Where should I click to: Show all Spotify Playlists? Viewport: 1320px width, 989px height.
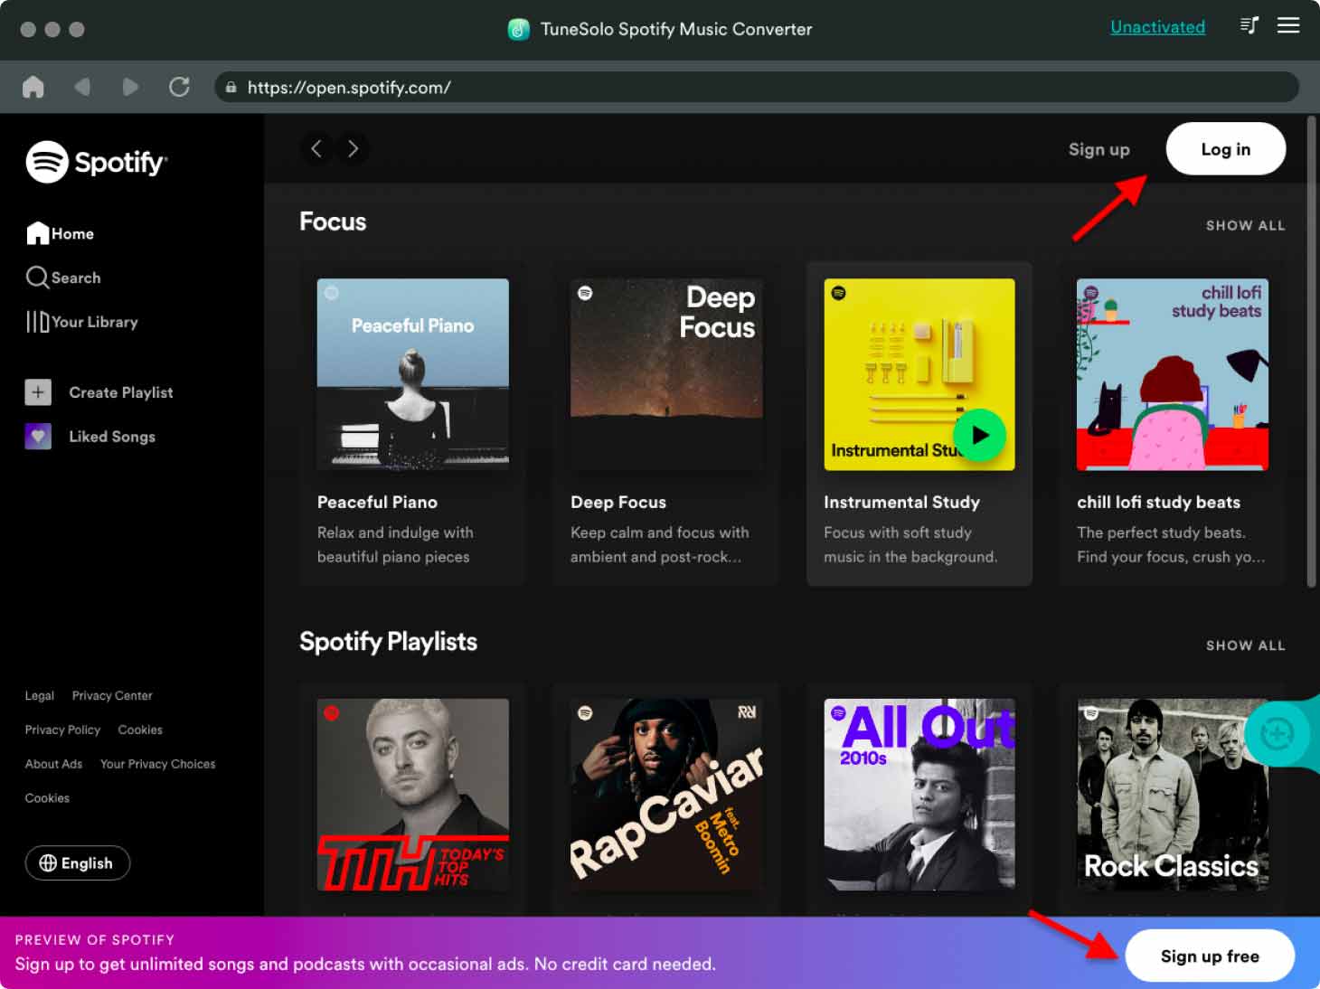coord(1245,645)
